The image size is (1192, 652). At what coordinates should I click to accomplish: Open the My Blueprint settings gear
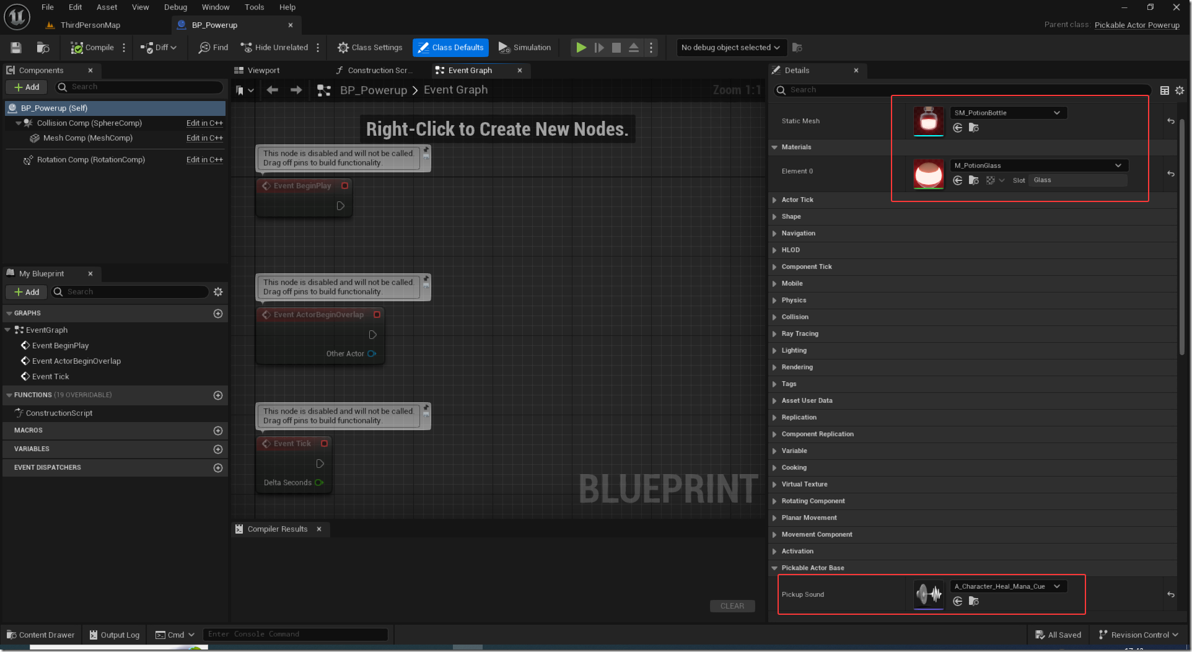[x=218, y=292]
